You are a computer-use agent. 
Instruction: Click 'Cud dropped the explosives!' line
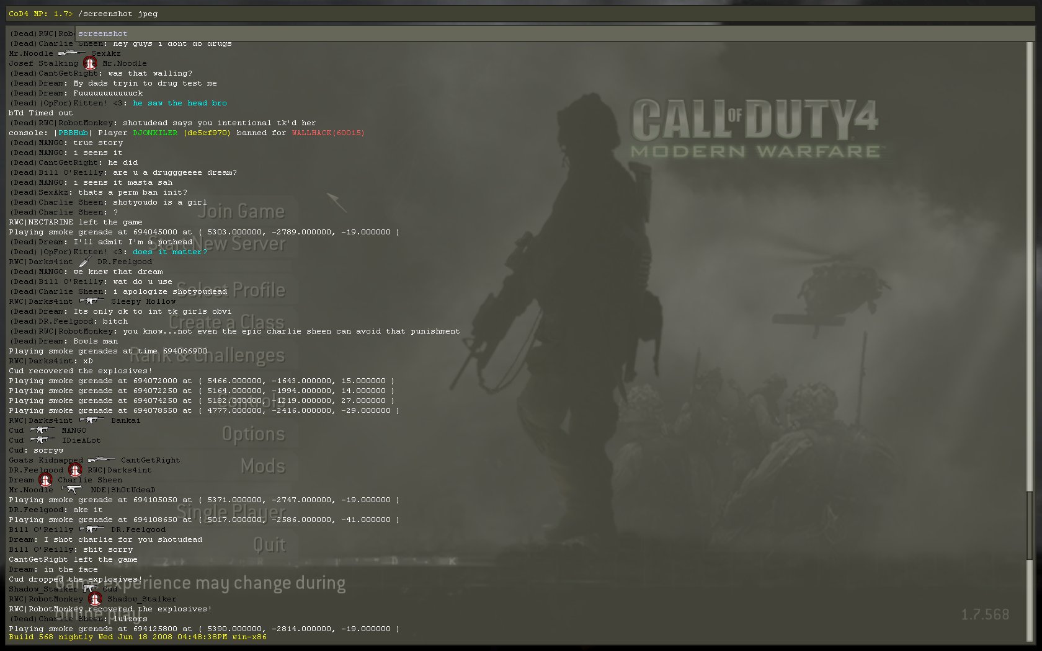click(x=76, y=579)
